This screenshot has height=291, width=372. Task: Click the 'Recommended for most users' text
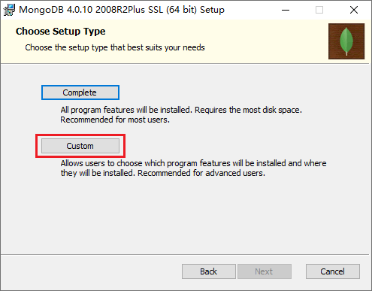115,120
